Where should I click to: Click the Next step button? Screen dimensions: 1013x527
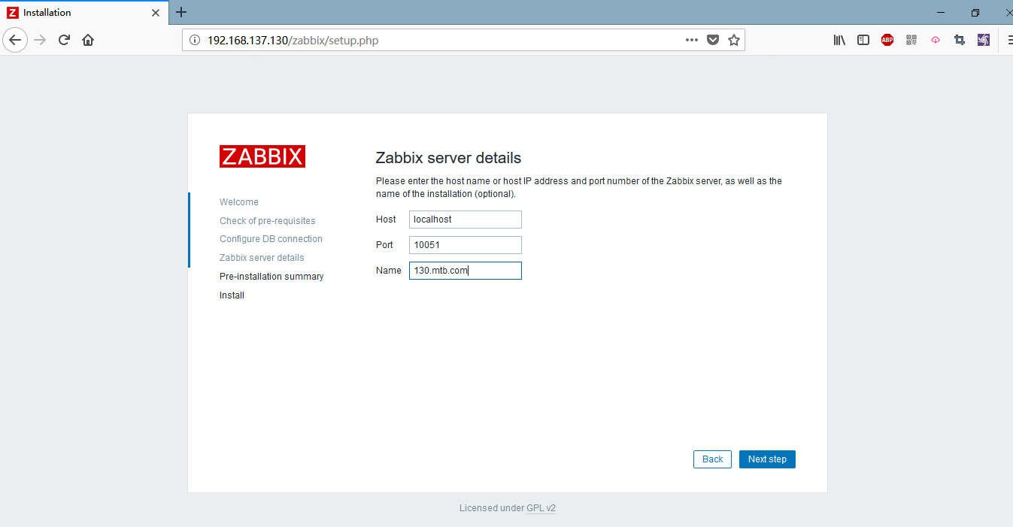[767, 459]
